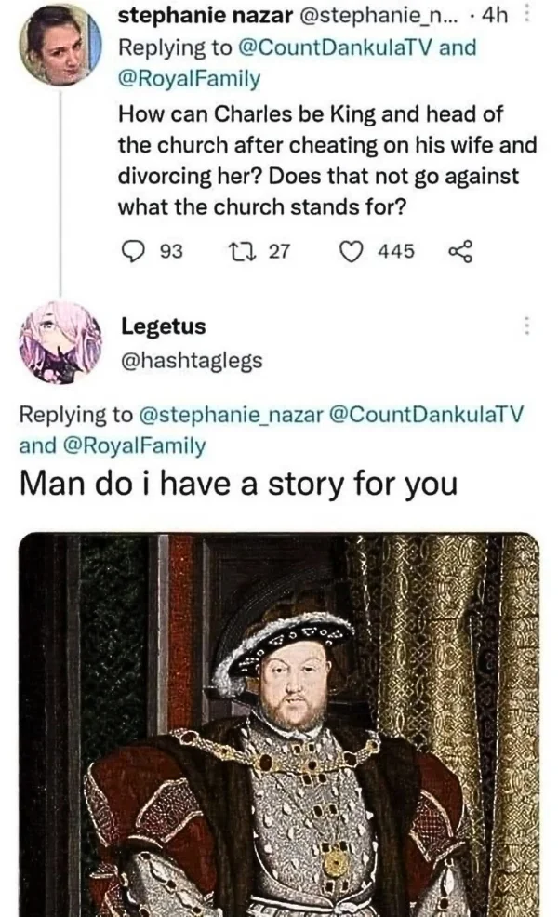Viewport: 558px width, 917px height.
Task: View the attached Henry VIII portrait image
Action: (x=279, y=724)
